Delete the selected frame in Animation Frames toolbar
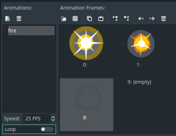Image resolution: width=176 pixels, height=136 pixels. pos(164,19)
